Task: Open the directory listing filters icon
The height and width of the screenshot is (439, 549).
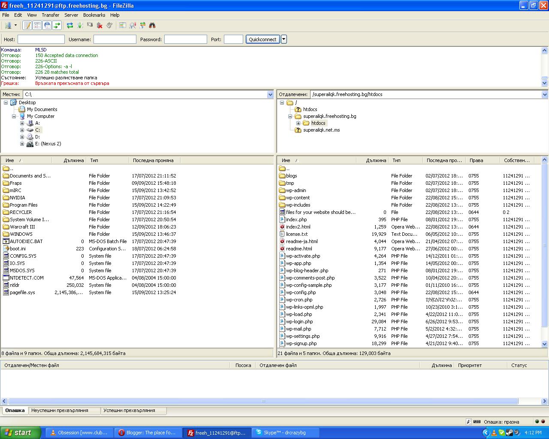Action: point(123,26)
